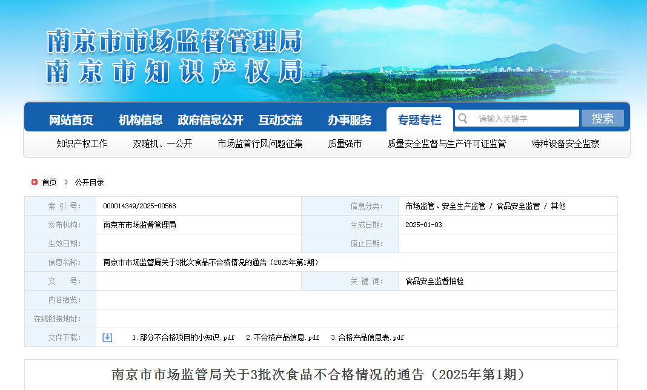Click index number 000014349/2025-00568
647x390 pixels.
coord(139,206)
